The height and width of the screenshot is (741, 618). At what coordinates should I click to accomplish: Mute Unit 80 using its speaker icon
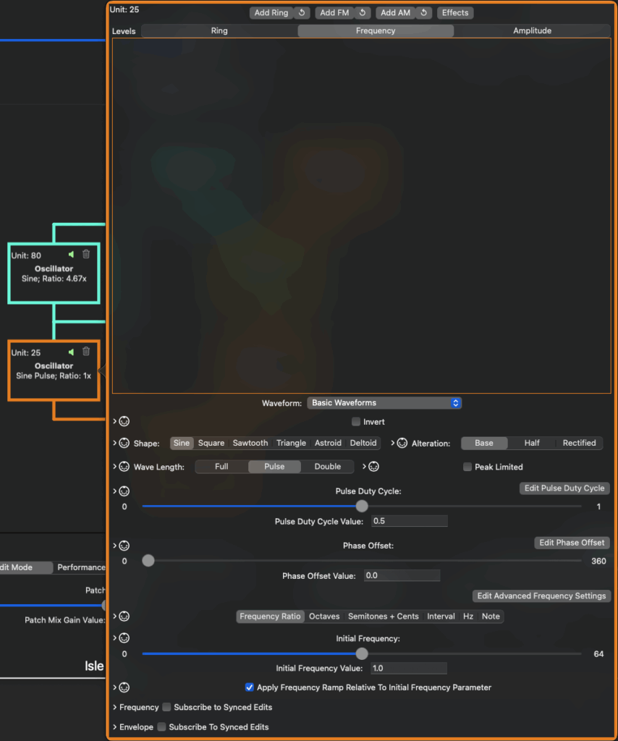click(x=71, y=254)
